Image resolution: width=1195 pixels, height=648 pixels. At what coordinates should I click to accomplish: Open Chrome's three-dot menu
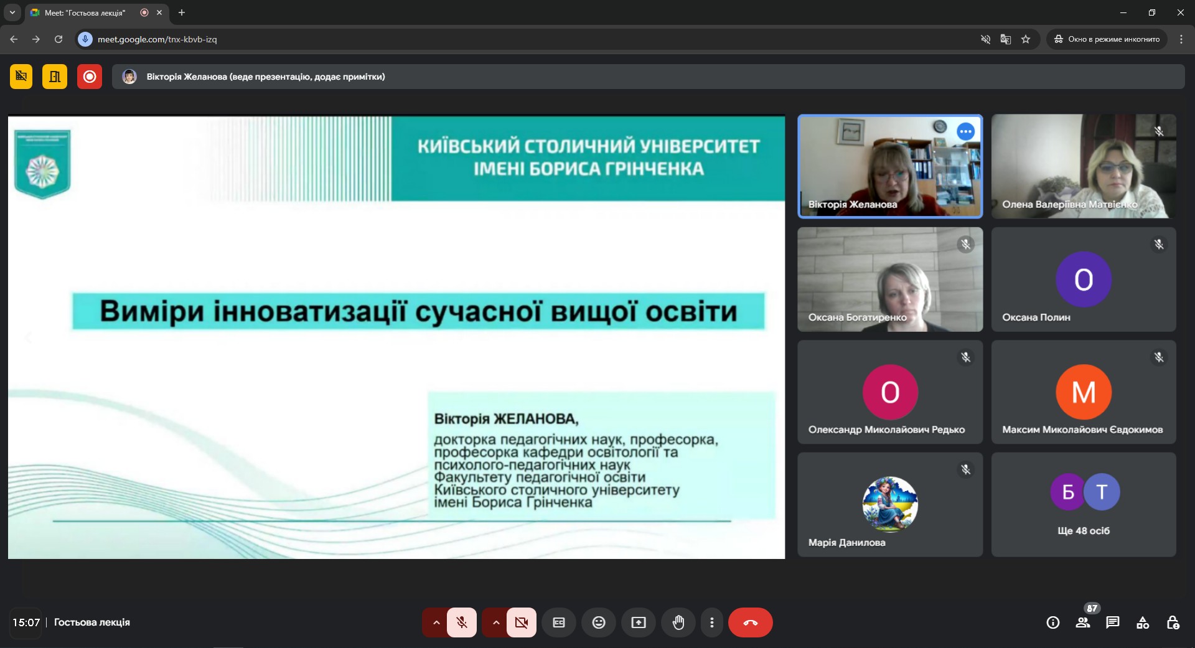1181,39
